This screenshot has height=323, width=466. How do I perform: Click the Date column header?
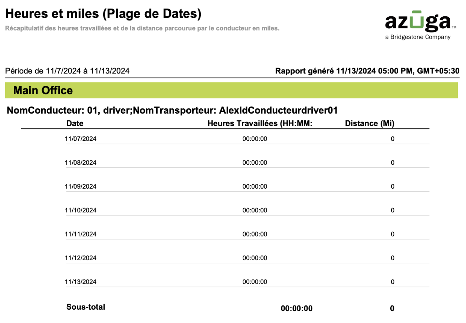pos(75,123)
